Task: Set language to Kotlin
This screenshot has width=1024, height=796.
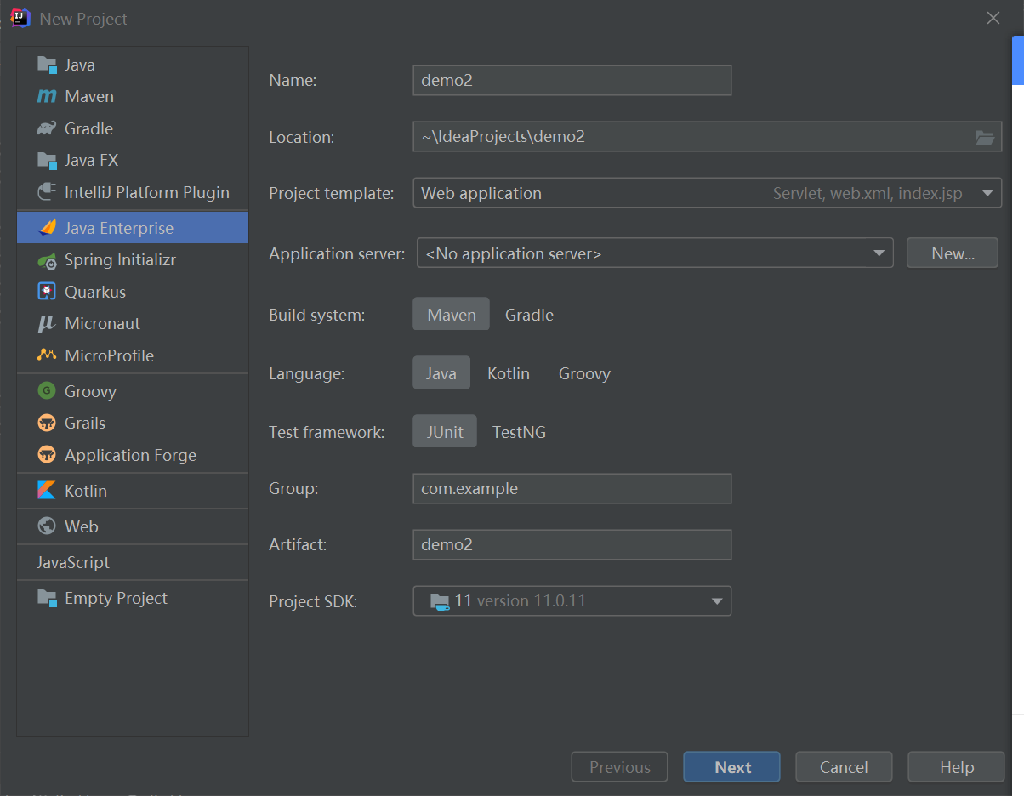Action: point(509,373)
